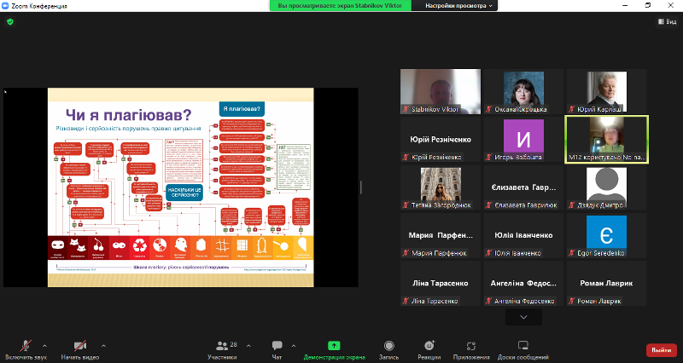
Task: Click Zoom Конференция window title icon
Action: tap(5, 6)
